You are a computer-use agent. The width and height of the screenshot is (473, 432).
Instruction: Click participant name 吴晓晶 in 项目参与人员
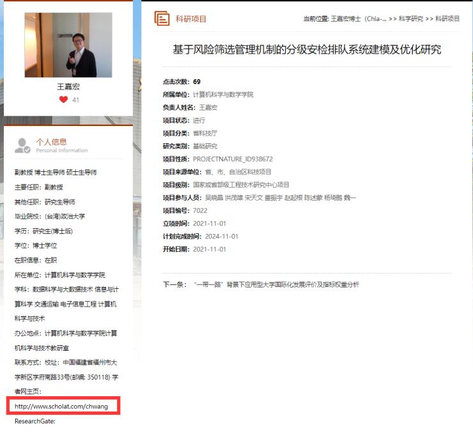pos(213,198)
